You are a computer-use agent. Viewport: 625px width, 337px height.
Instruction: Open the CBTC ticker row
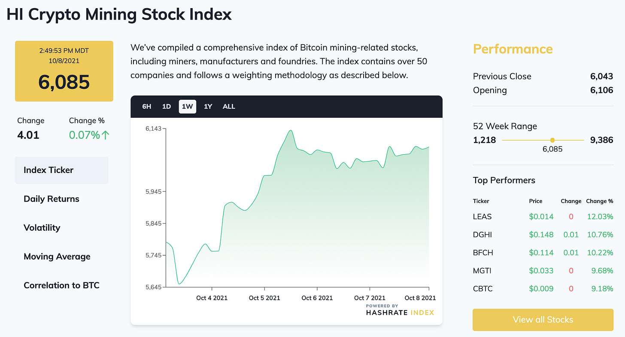(x=483, y=289)
